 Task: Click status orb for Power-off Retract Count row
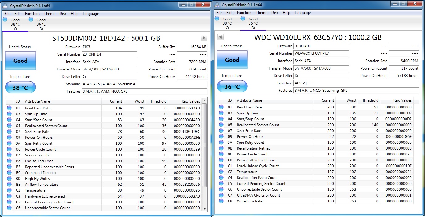[221, 160]
